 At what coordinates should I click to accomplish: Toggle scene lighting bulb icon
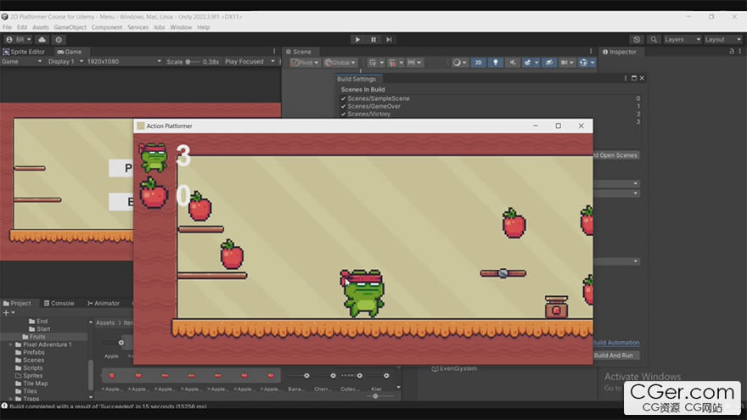tap(495, 62)
